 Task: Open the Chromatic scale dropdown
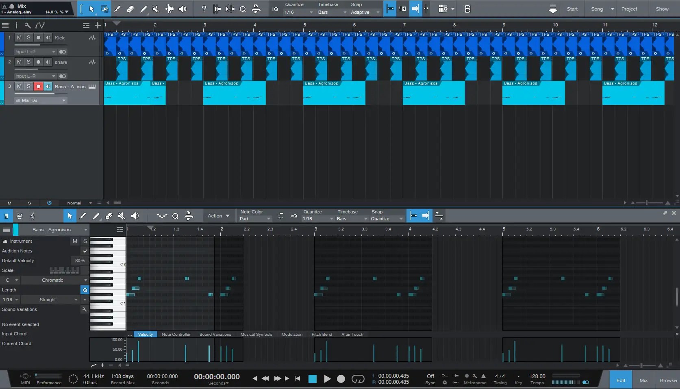54,280
